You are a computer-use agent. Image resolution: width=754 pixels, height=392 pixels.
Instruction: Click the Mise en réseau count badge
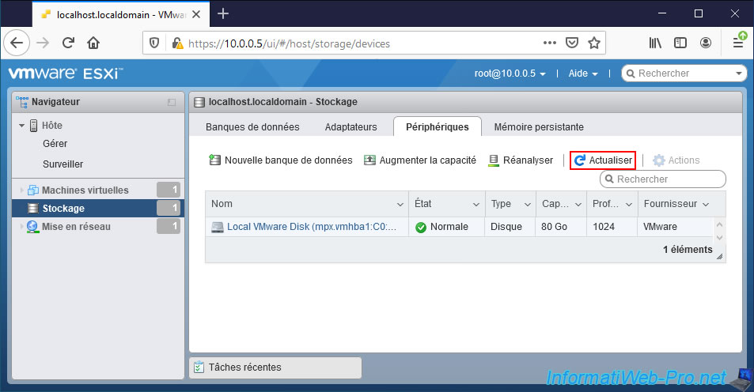tap(169, 226)
